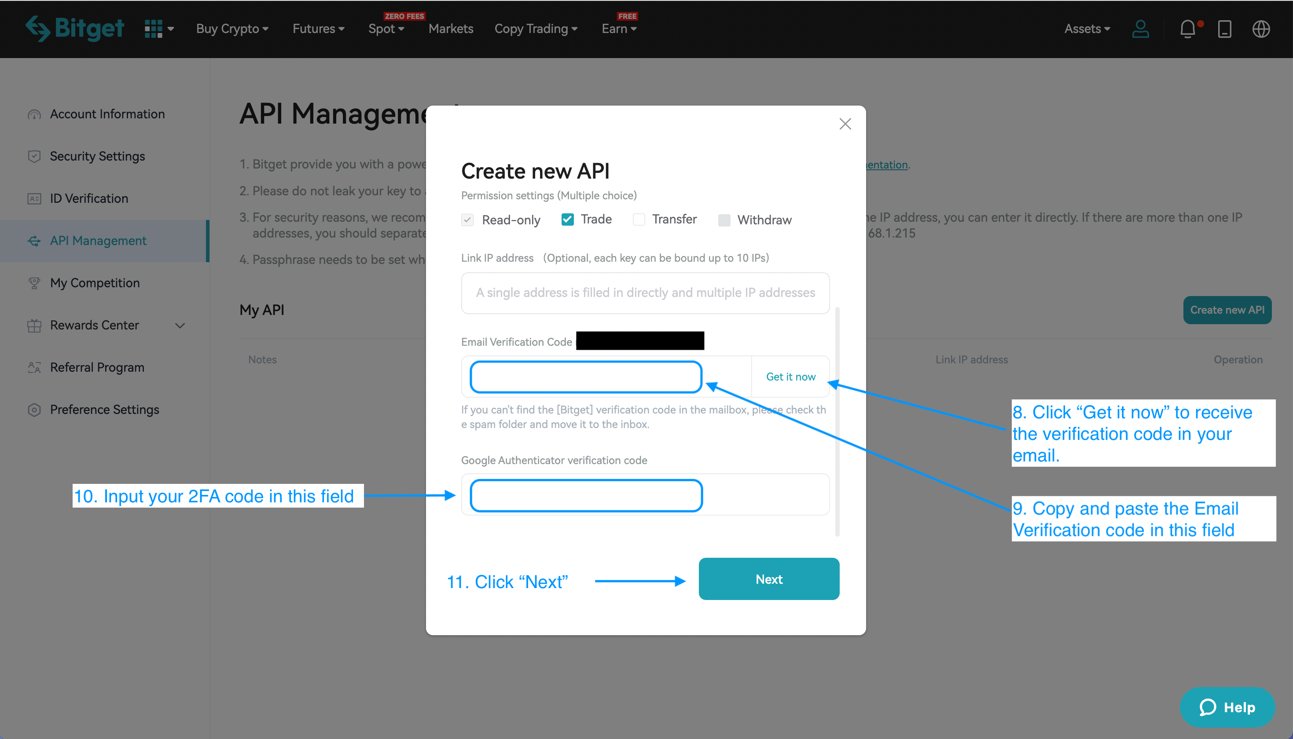Close the Create new API dialog

point(845,124)
